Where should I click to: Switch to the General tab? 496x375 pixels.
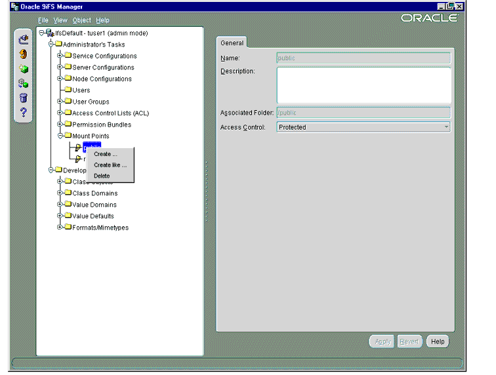click(x=232, y=43)
